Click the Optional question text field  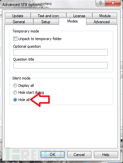pos(60,52)
